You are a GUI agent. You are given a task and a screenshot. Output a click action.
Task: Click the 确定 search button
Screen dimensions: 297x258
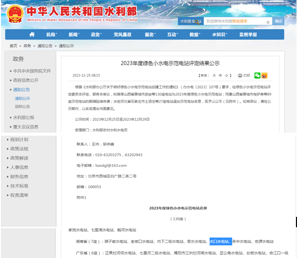279,21
